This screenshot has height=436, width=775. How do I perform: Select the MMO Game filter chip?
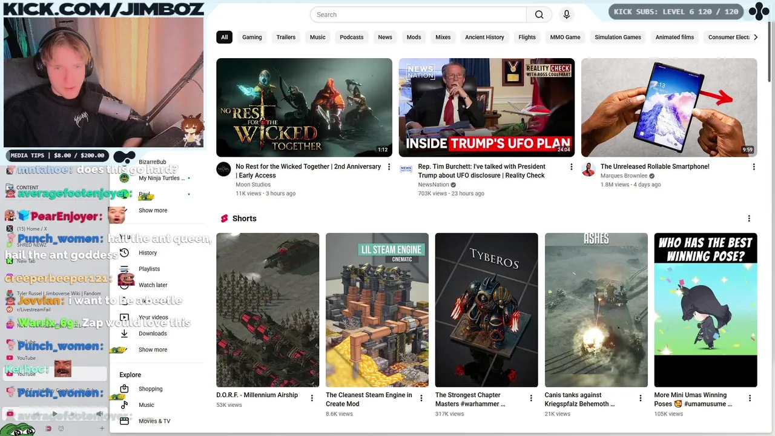click(565, 37)
